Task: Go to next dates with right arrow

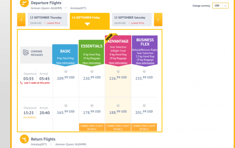Action: pyautogui.click(x=158, y=20)
